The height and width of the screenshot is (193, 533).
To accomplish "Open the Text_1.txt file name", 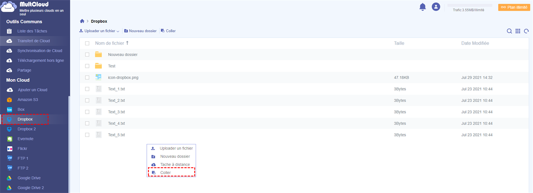I will (116, 89).
